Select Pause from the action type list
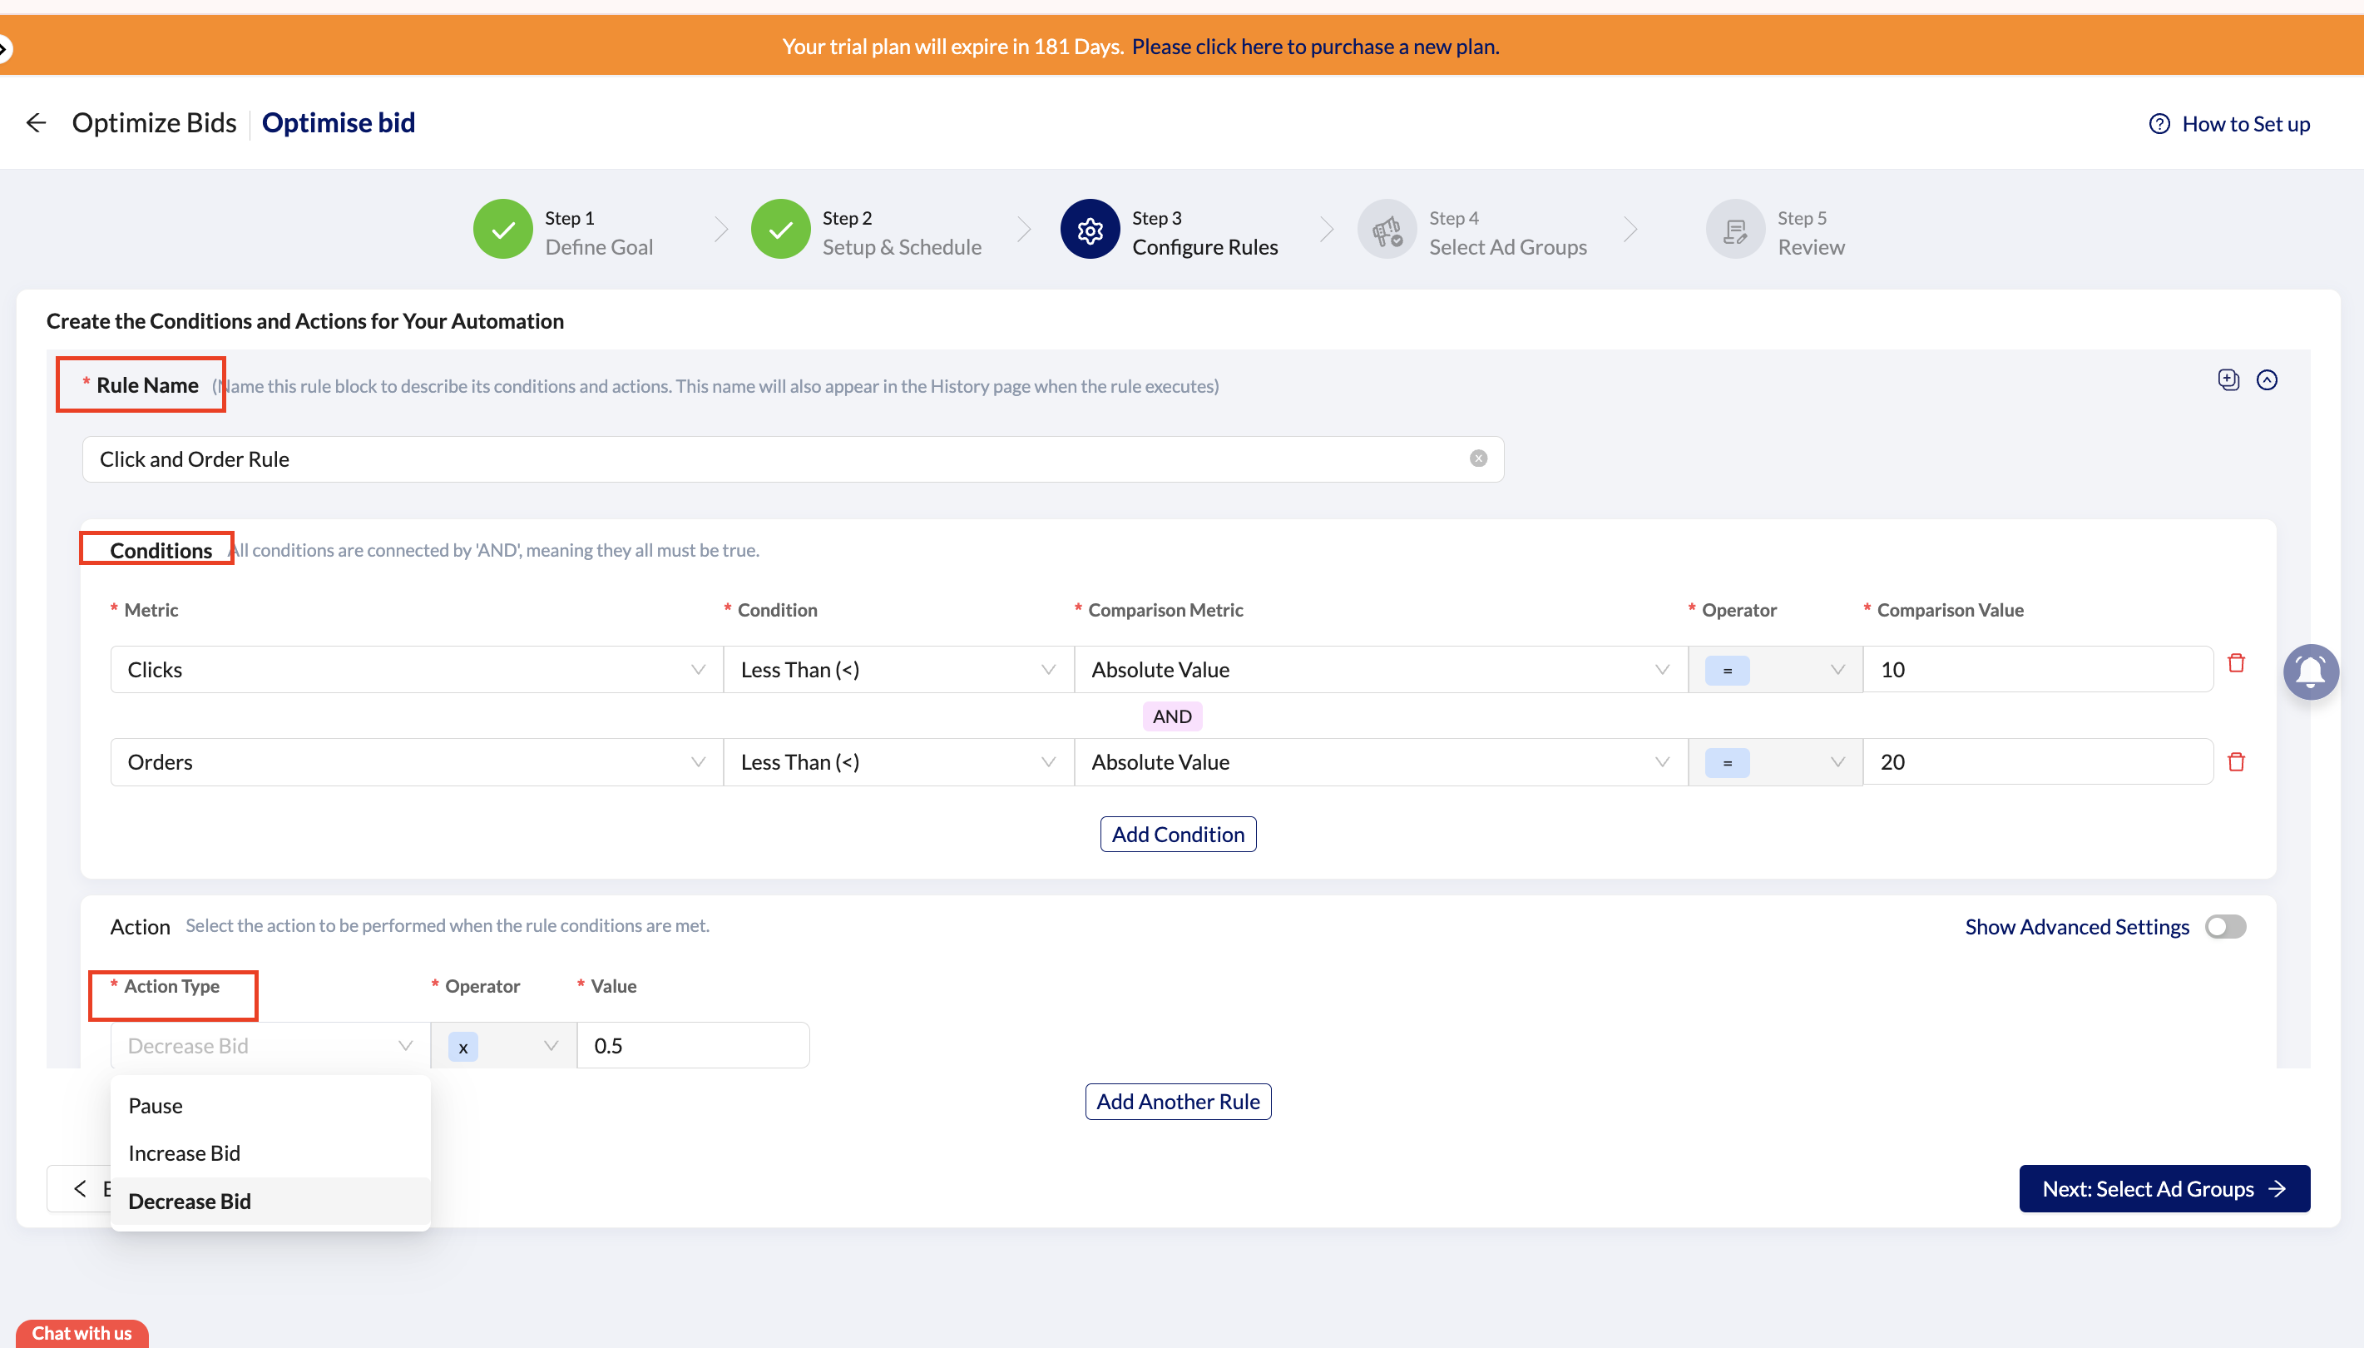2364x1348 pixels. [156, 1105]
